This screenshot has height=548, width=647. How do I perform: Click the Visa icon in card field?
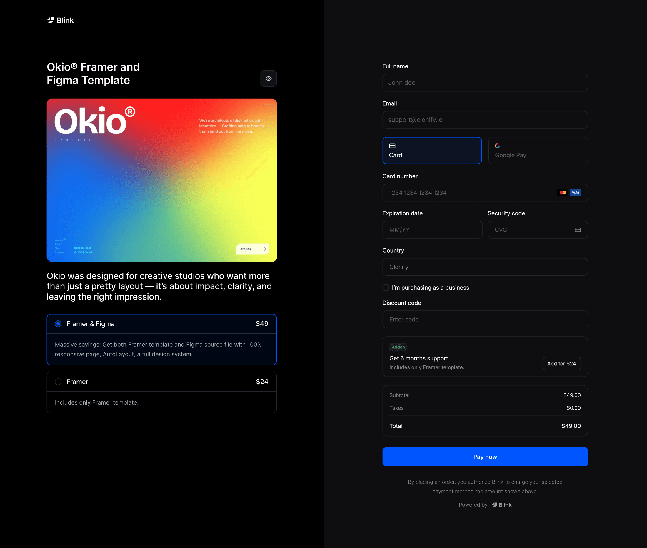click(575, 193)
